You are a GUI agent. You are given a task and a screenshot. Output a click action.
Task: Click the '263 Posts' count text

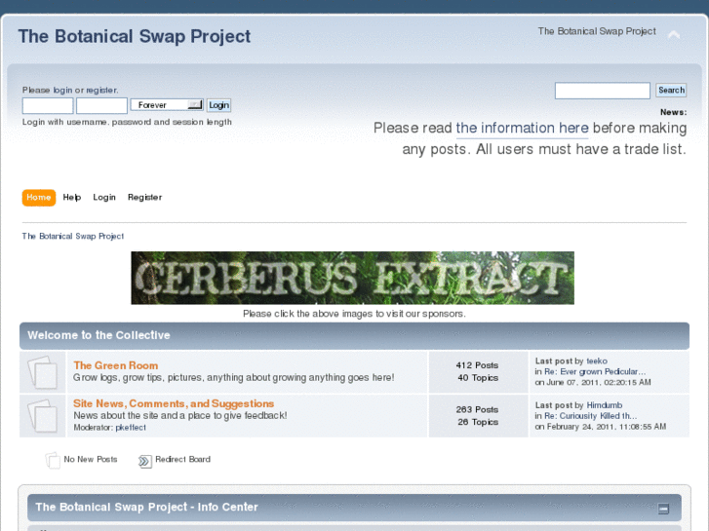point(477,409)
